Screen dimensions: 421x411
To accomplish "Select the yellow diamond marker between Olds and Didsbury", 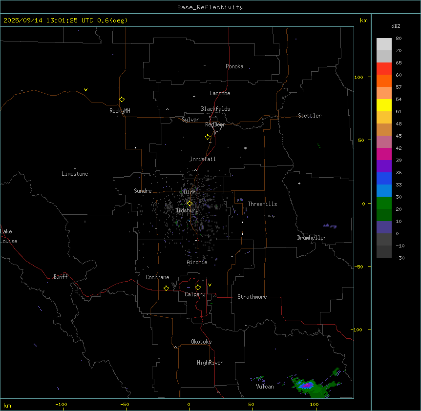I will [189, 204].
